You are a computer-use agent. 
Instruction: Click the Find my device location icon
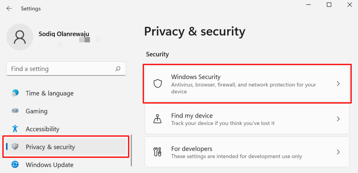pyautogui.click(x=158, y=119)
